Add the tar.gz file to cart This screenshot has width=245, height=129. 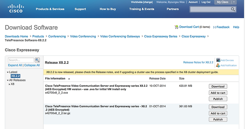coord(218,113)
